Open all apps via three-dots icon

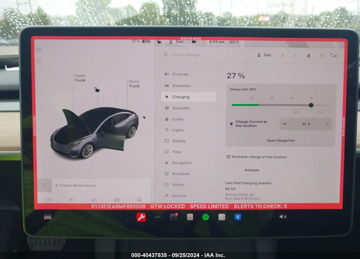coord(158,217)
